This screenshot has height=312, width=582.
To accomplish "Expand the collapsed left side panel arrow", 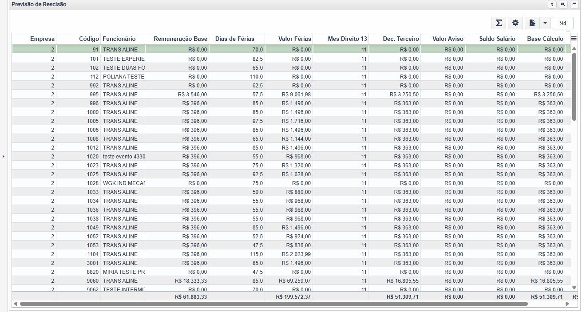I will coord(4,156).
